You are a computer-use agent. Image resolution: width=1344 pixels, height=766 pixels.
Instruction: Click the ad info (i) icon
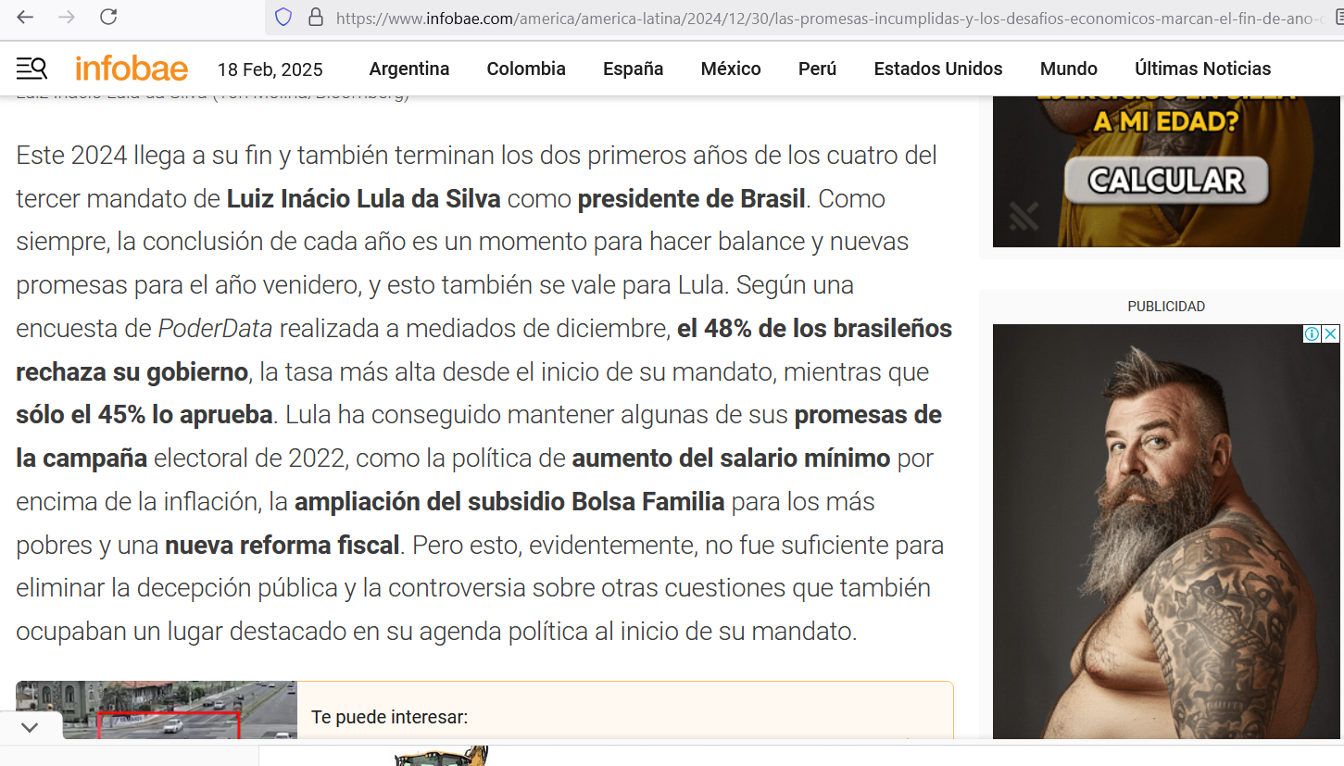(x=1312, y=333)
